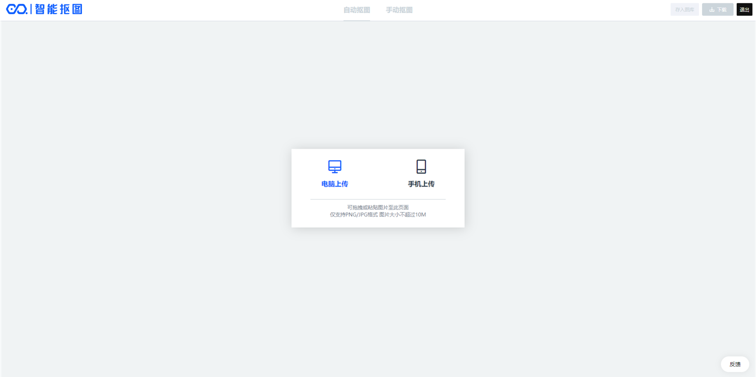Click the 可拖拽或粘贴图片至此页面 hint text
The width and height of the screenshot is (756, 377).
coord(378,207)
